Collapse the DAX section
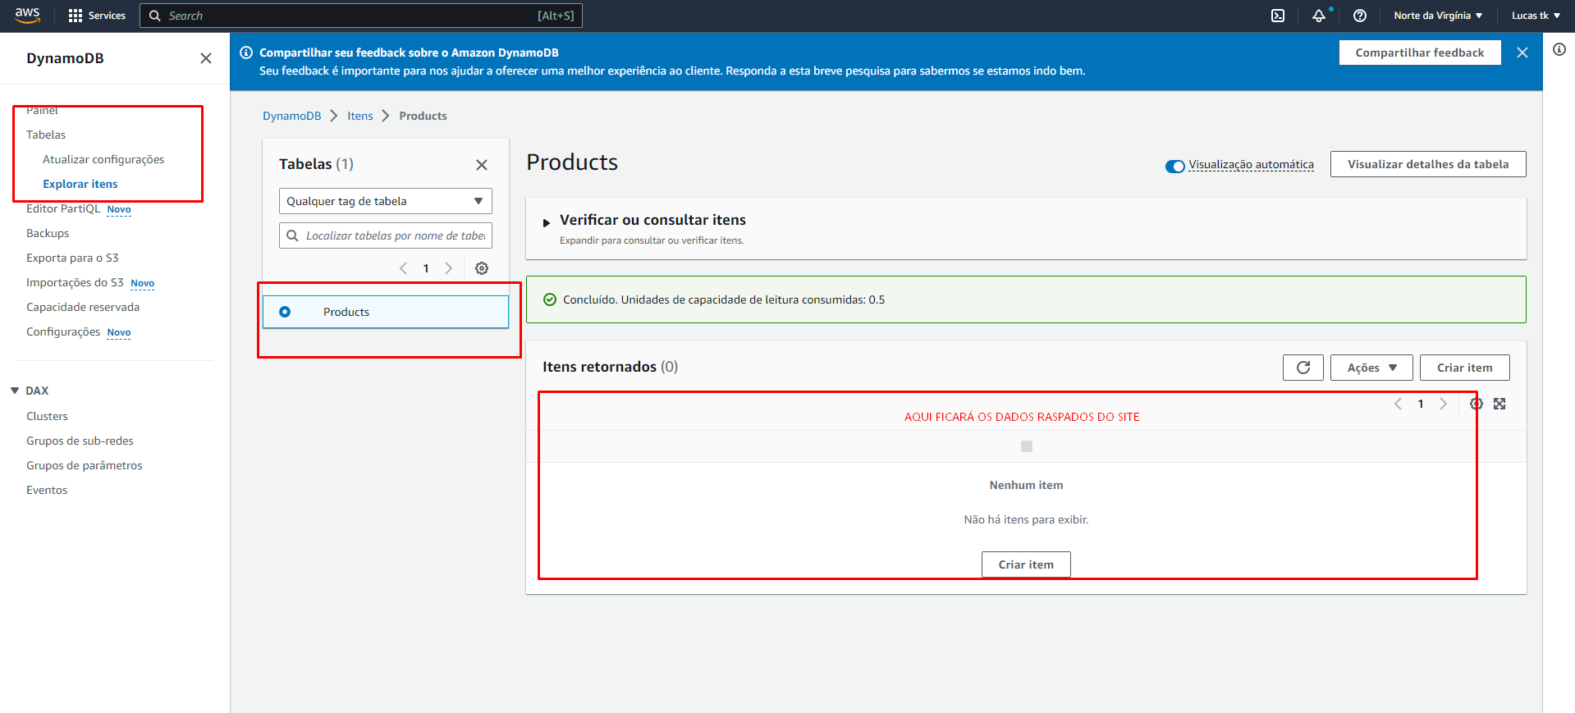 [x=15, y=391]
